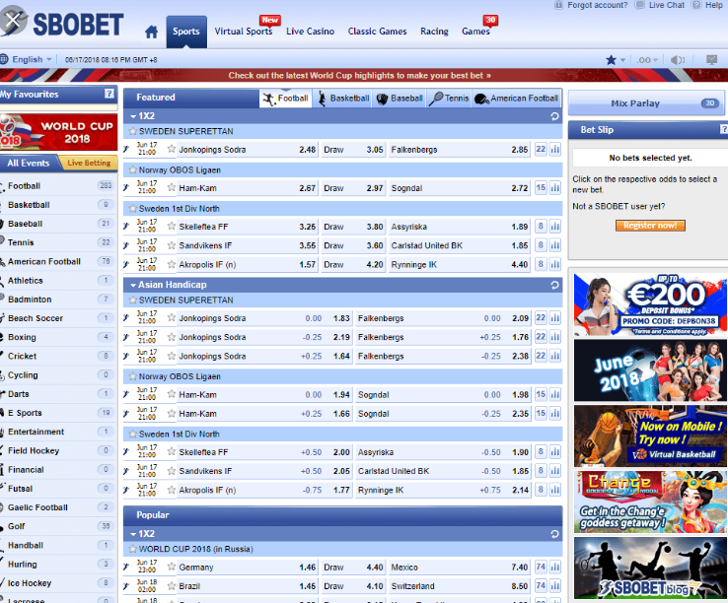Viewport: 728px width, 603px height.
Task: Open statistics chart for Jonkopings Sodra 1X2
Action: (554, 149)
